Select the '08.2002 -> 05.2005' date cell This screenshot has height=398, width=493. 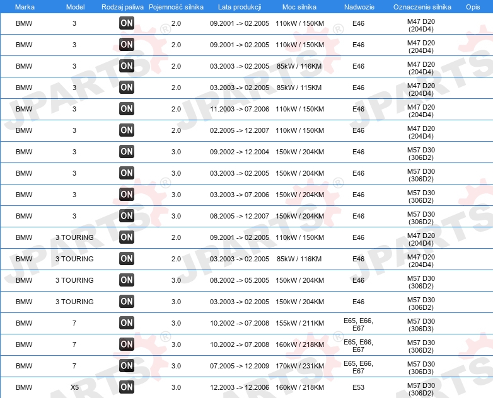(240, 280)
